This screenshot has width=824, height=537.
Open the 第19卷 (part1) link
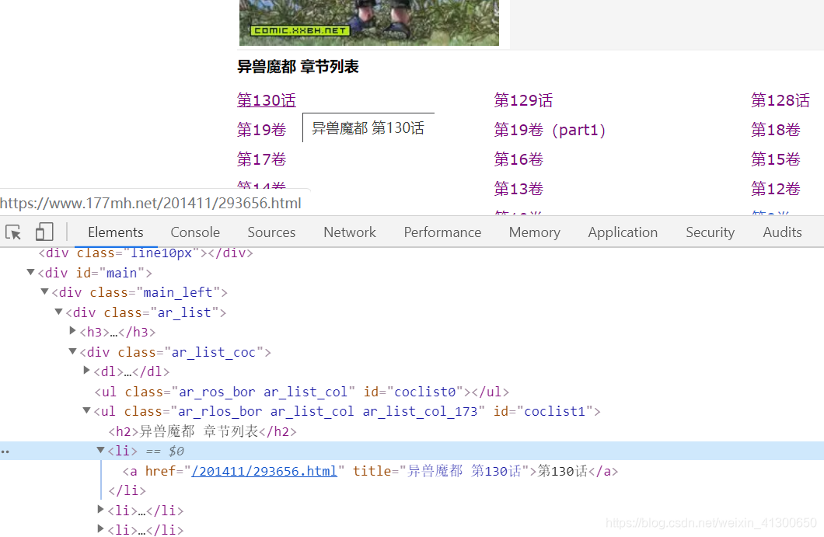click(x=550, y=129)
